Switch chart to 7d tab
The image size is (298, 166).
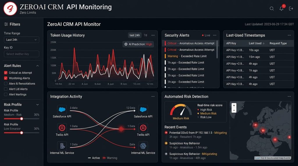pyautogui.click(x=146, y=35)
